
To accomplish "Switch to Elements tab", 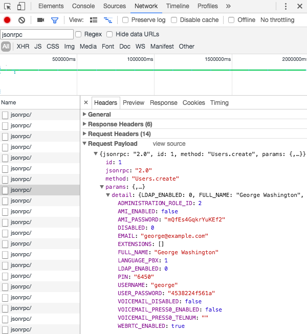I will pyautogui.click(x=51, y=6).
